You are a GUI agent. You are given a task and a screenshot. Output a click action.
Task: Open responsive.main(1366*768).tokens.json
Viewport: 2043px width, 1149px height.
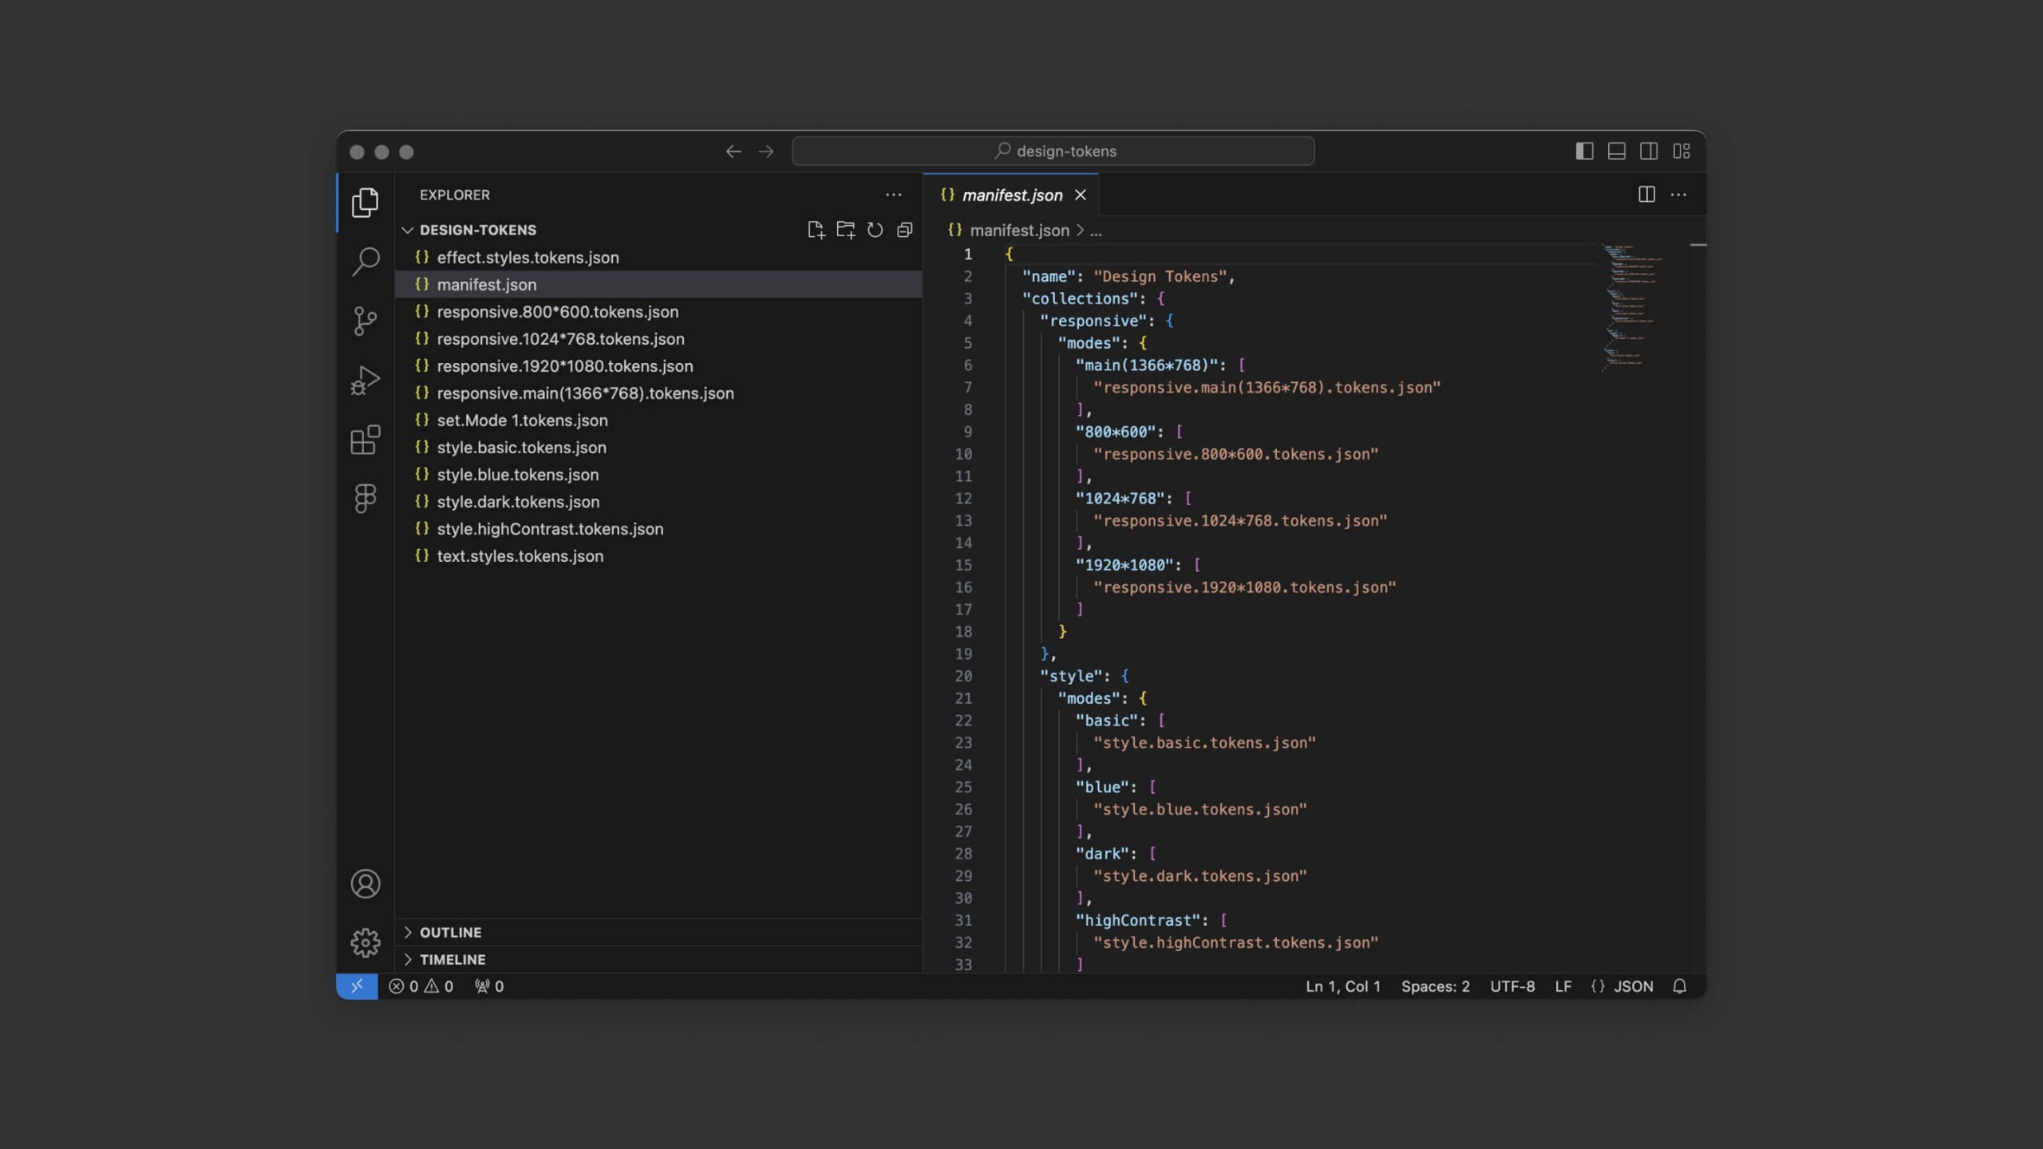point(659,393)
